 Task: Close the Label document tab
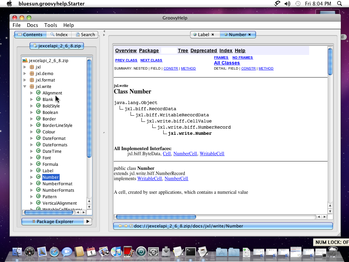coord(213,34)
